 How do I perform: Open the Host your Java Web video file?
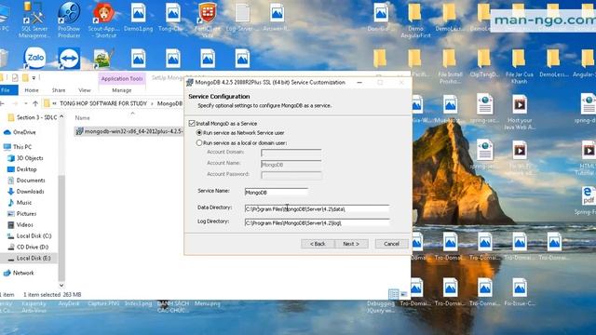pos(520,112)
